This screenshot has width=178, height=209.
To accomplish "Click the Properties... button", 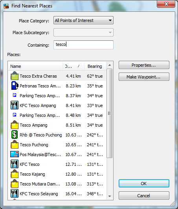I will pos(144,65).
